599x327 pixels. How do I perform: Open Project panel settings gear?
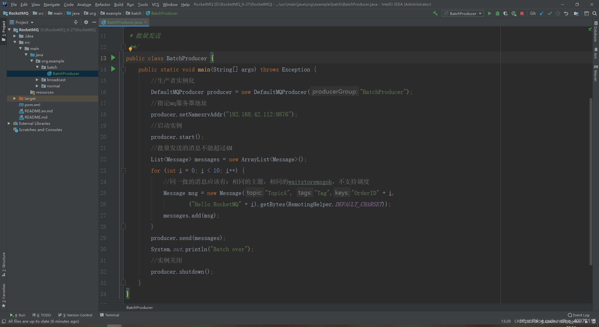pyautogui.click(x=86, y=22)
